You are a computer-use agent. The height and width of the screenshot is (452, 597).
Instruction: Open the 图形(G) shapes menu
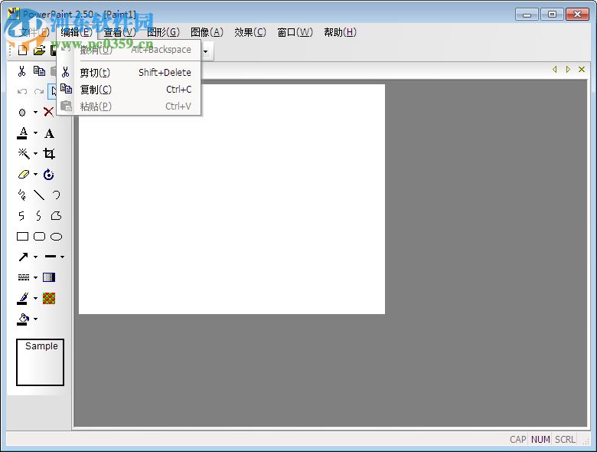(163, 32)
